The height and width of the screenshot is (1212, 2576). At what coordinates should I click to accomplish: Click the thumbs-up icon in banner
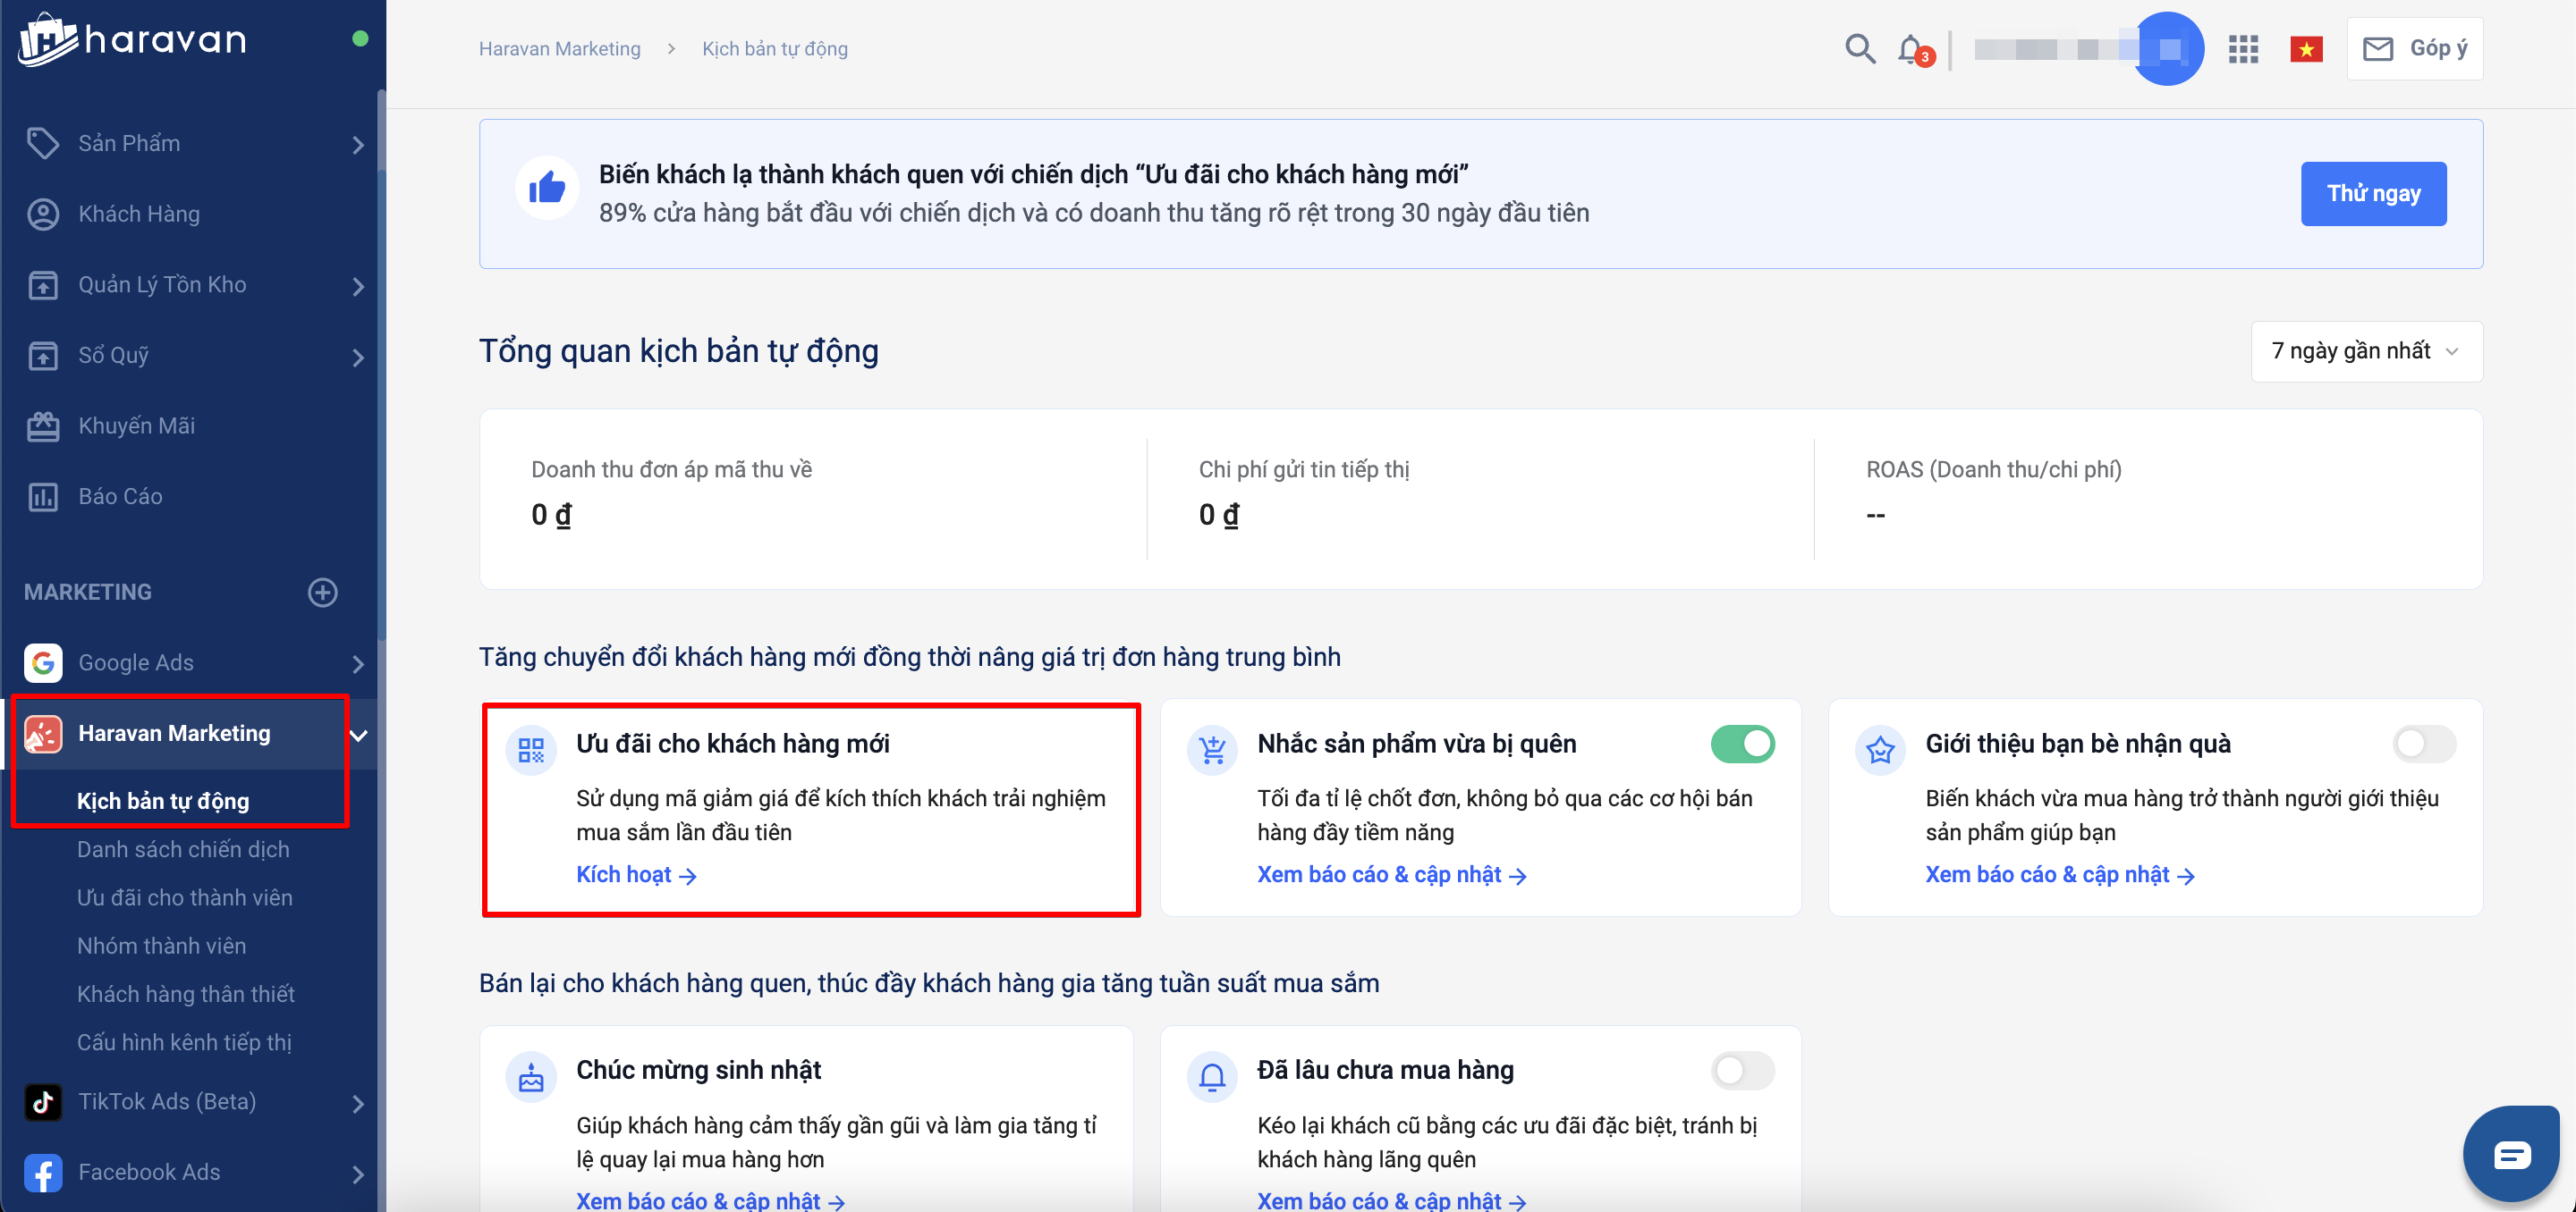547,188
